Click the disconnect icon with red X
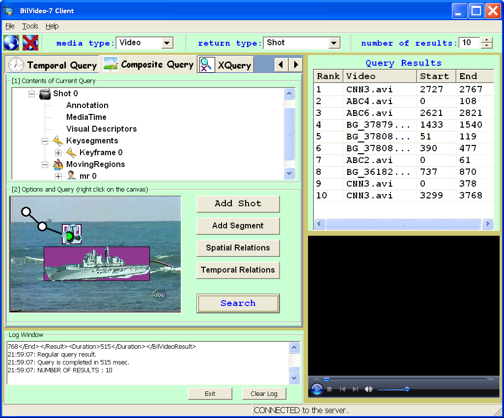The height and width of the screenshot is (418, 504). pyautogui.click(x=30, y=43)
